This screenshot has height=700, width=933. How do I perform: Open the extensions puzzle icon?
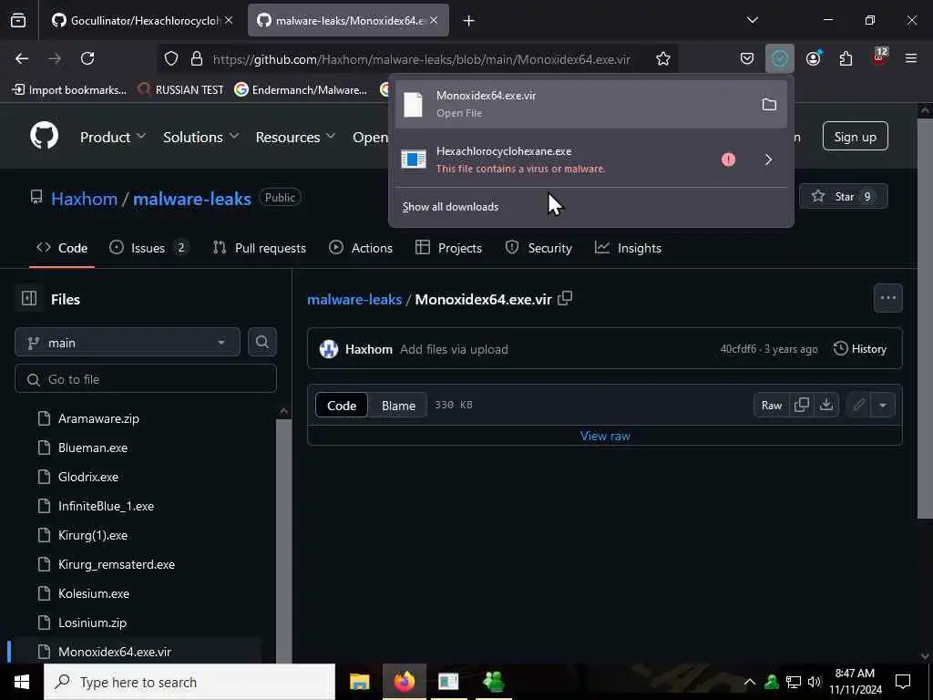(846, 58)
